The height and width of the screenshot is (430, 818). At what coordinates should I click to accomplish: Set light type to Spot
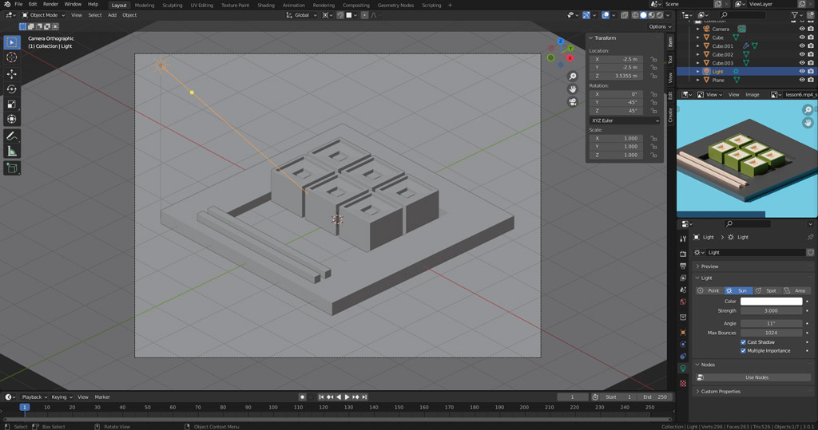point(767,290)
